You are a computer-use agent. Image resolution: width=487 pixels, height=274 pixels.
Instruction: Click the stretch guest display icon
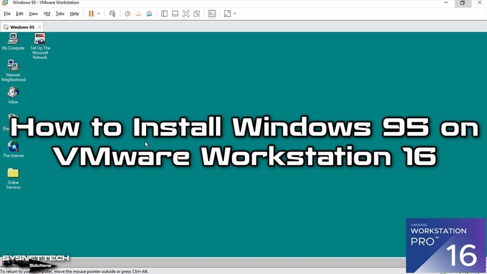click(227, 13)
